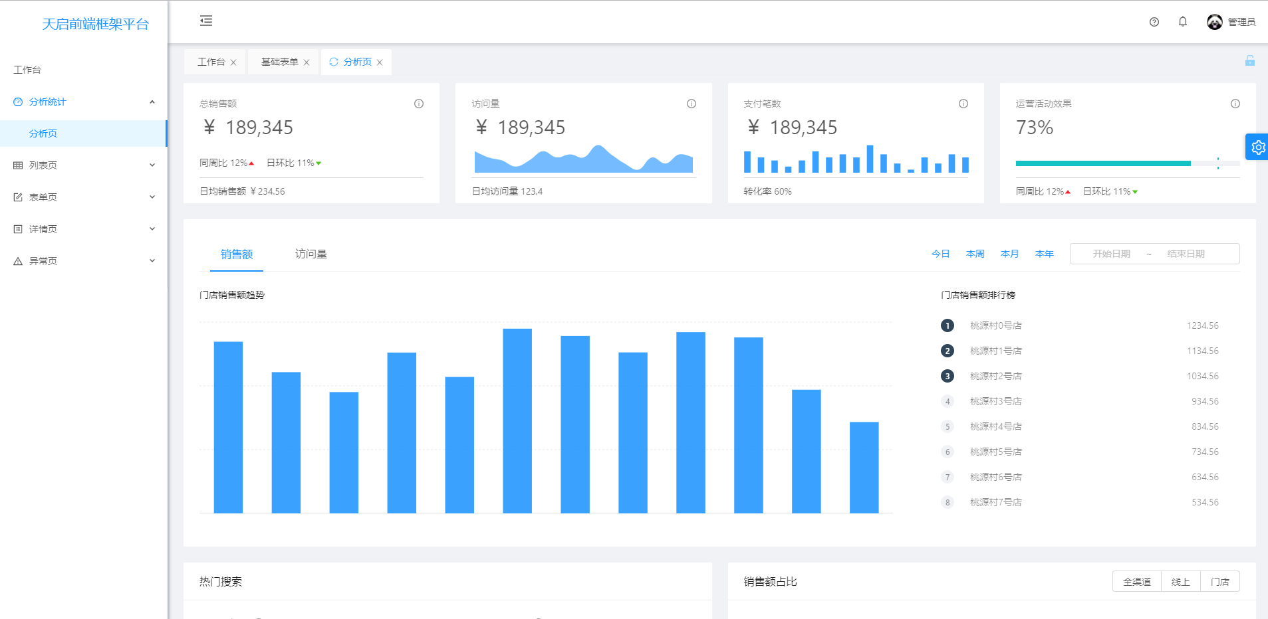
Task: Click the value 1234.56 in ranking
Action: pos(1202,325)
